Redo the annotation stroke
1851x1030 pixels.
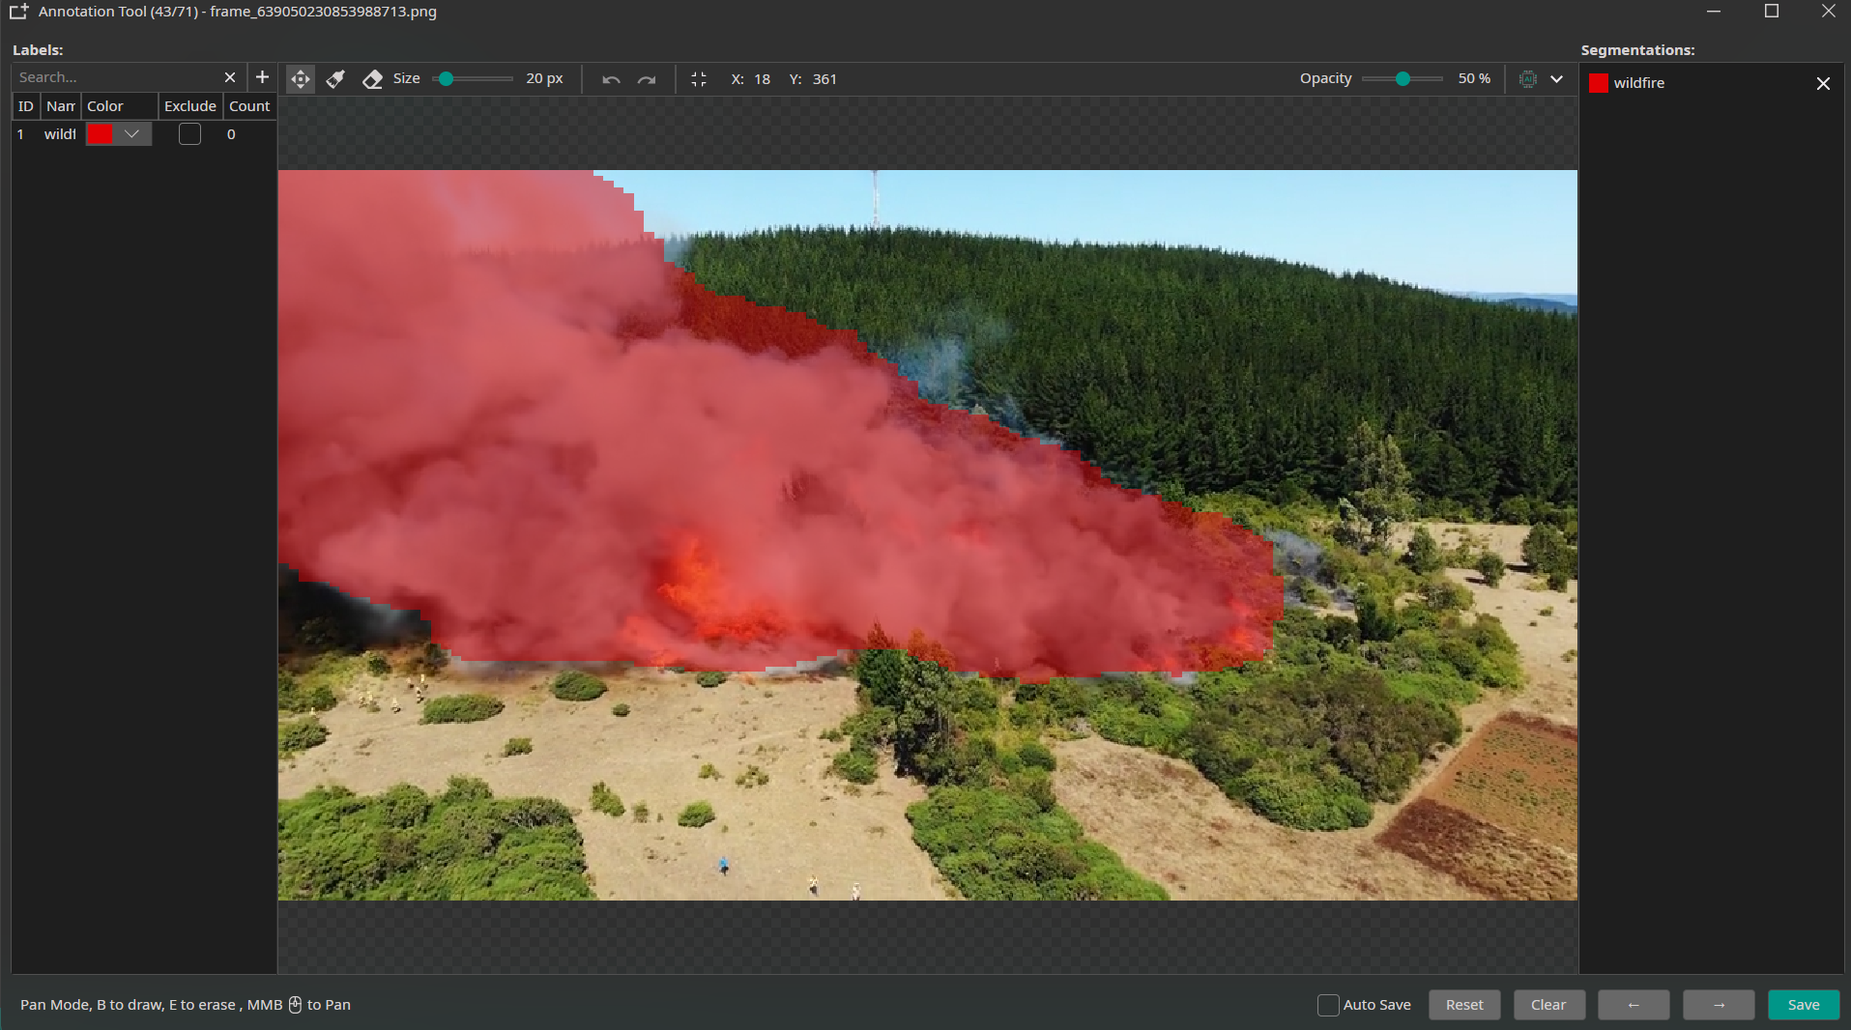[647, 79]
